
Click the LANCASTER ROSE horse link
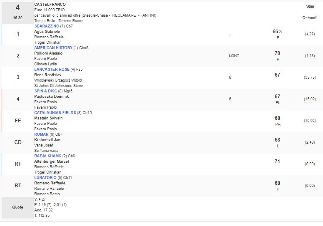(52, 70)
